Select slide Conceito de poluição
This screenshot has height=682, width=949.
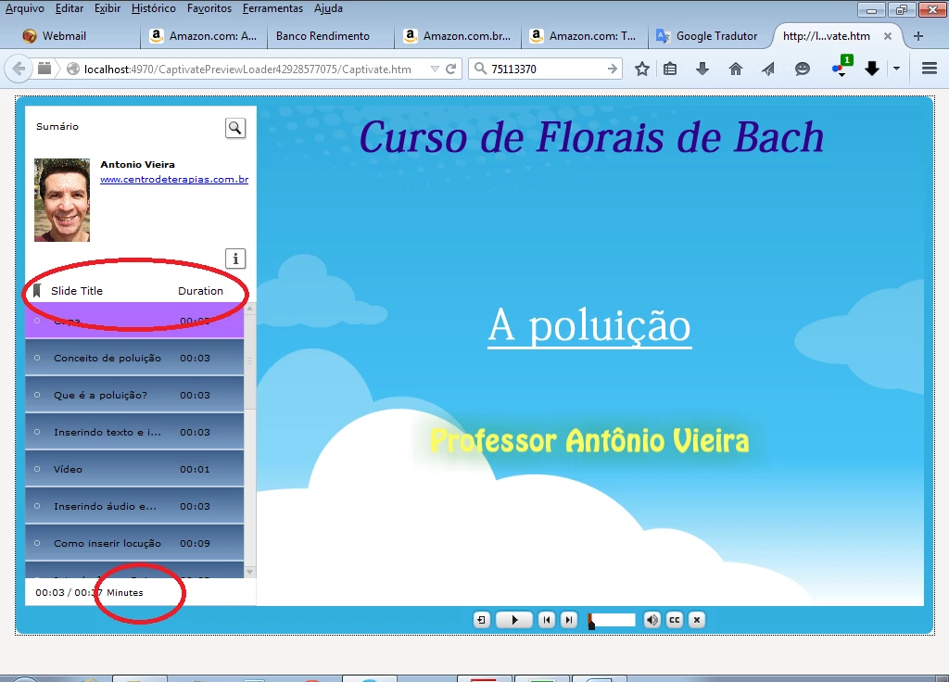coord(134,358)
